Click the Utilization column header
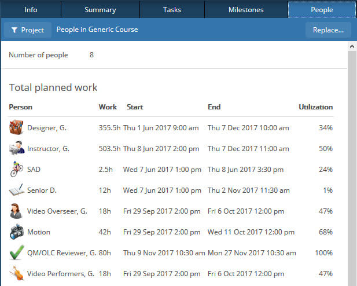 click(315, 107)
